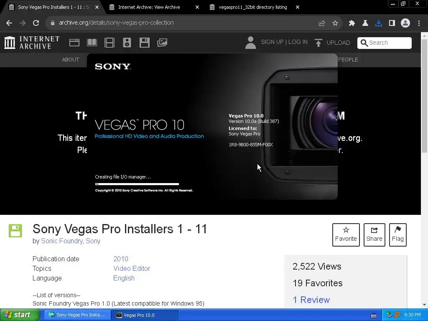Click the green software floppy item icon
Viewport: 428px width, 321px height.
[x=15, y=231]
